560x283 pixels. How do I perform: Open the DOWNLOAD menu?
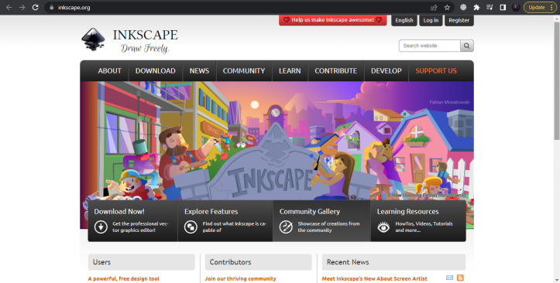click(x=156, y=71)
